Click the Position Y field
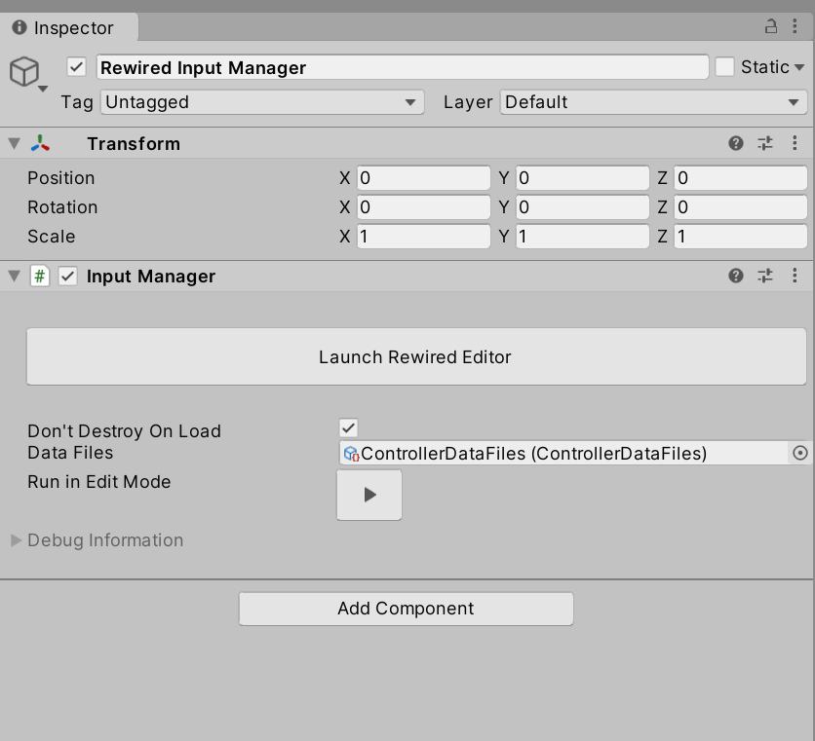Screen dimensions: 815x741 (582, 178)
